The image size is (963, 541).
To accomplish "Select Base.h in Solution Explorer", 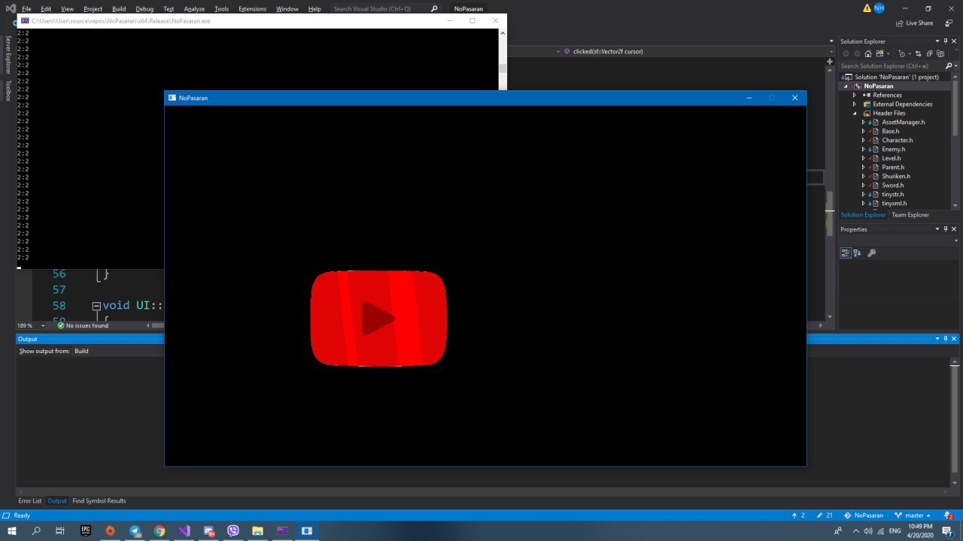I will coord(890,131).
